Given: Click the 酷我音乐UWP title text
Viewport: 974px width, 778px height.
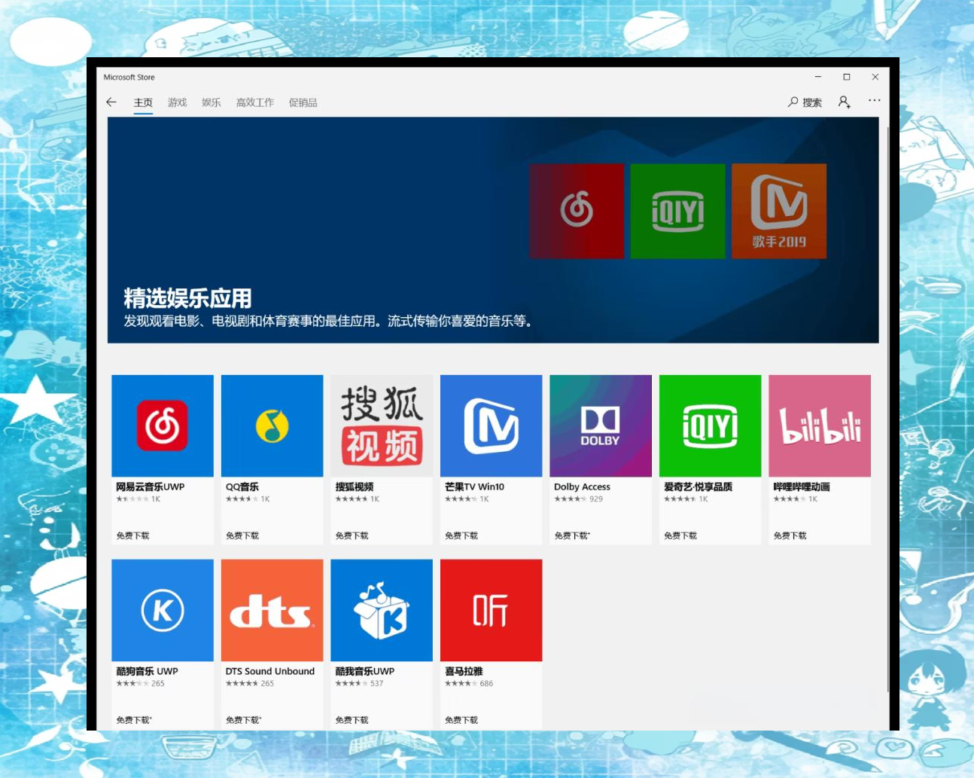Looking at the screenshot, I should (x=365, y=671).
